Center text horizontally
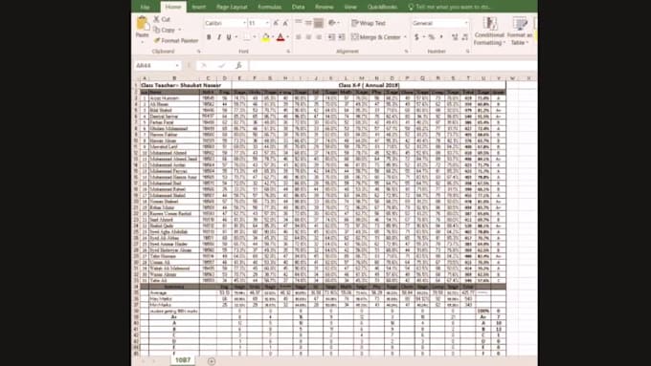The image size is (651, 366). 308,37
